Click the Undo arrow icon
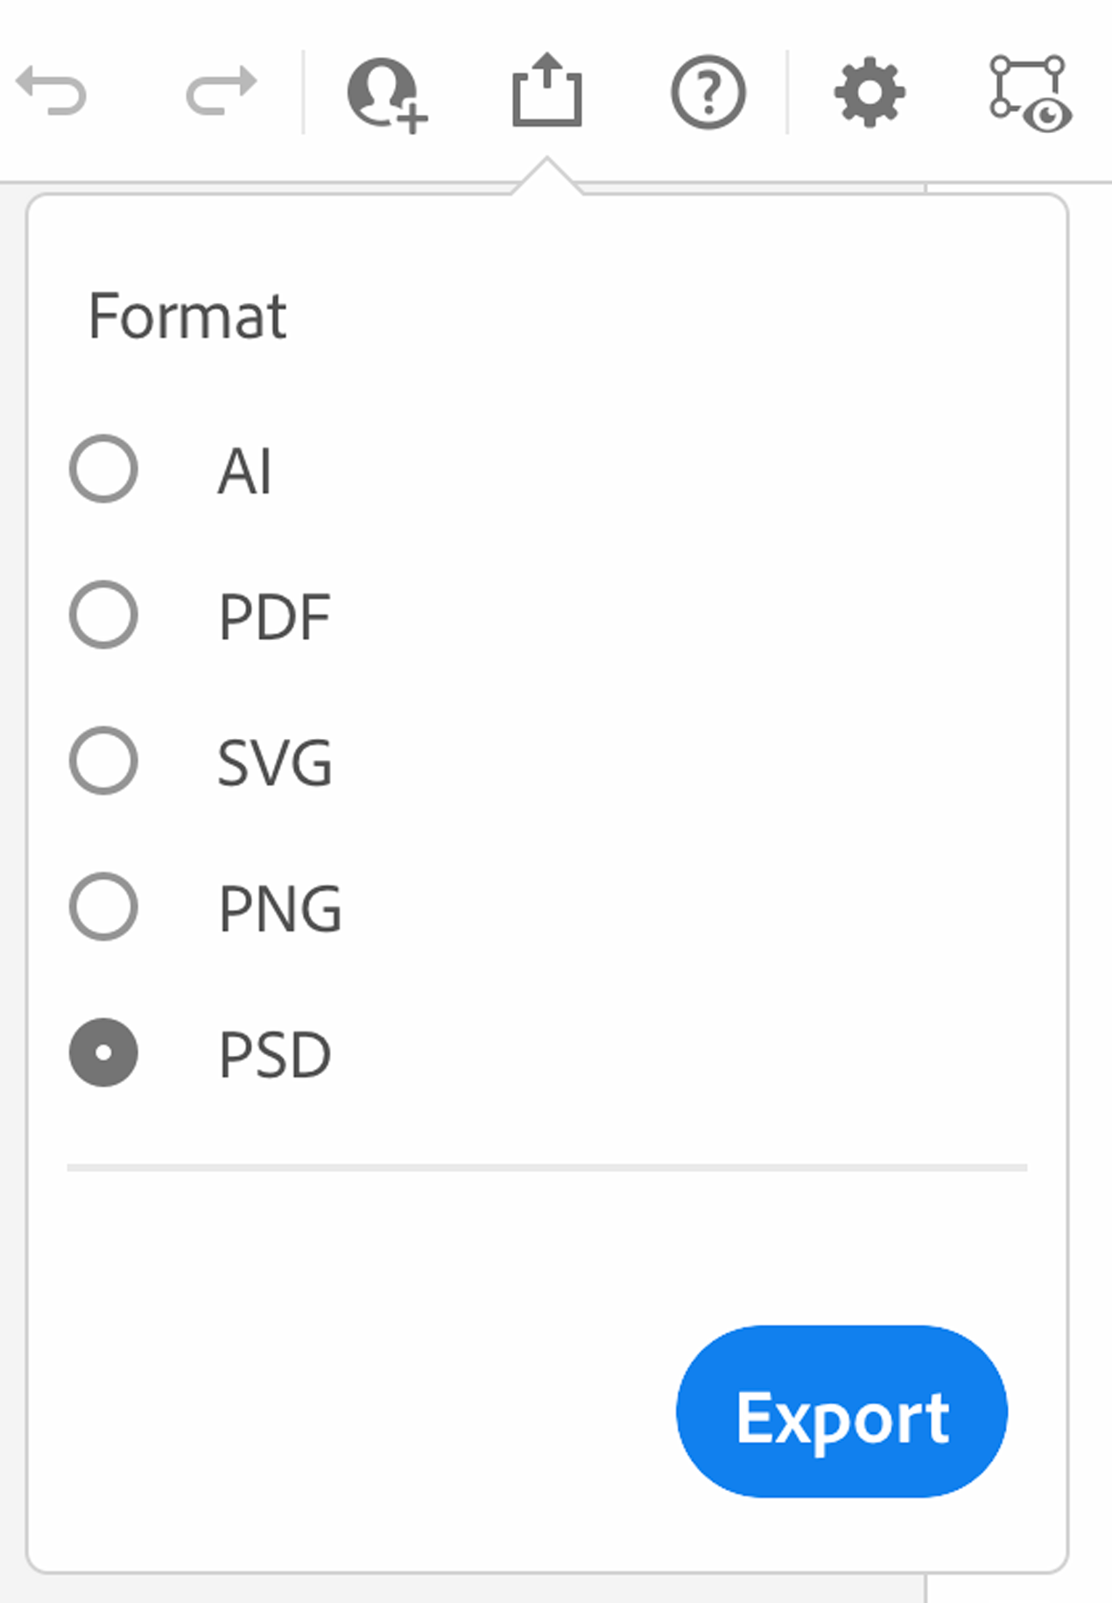Viewport: 1112px width, 1603px height. tap(53, 92)
